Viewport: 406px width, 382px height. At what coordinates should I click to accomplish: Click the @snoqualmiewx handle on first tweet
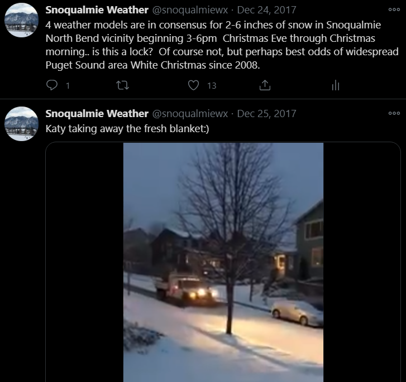[x=190, y=10]
